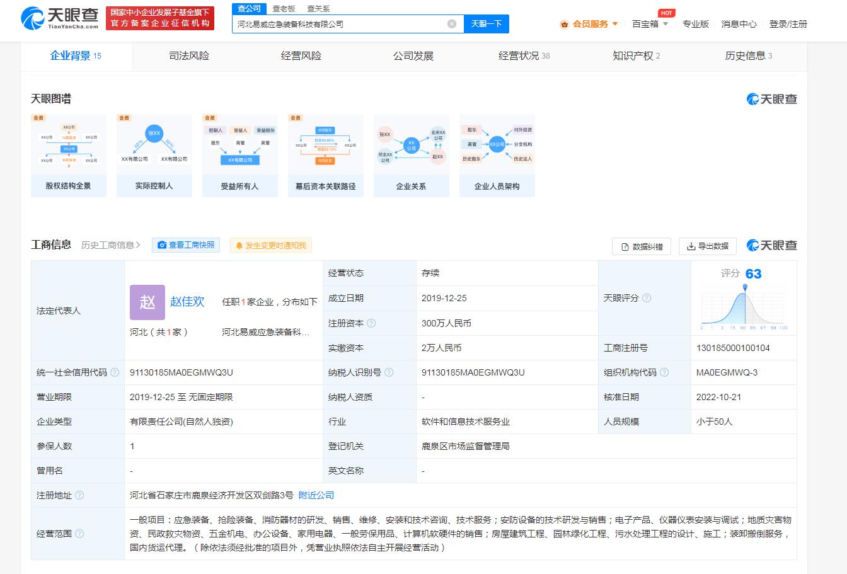
Task: Select the 查老板 search tab
Action: click(284, 9)
